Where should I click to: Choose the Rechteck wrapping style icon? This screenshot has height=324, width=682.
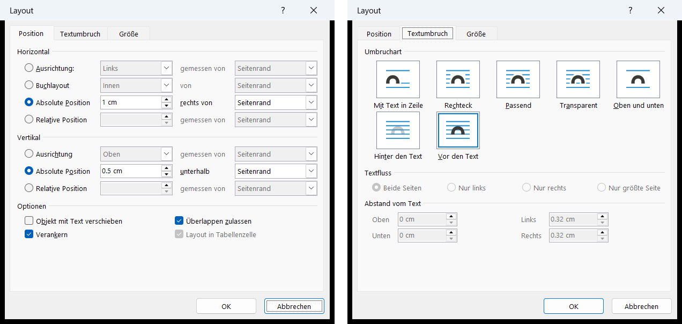458,79
